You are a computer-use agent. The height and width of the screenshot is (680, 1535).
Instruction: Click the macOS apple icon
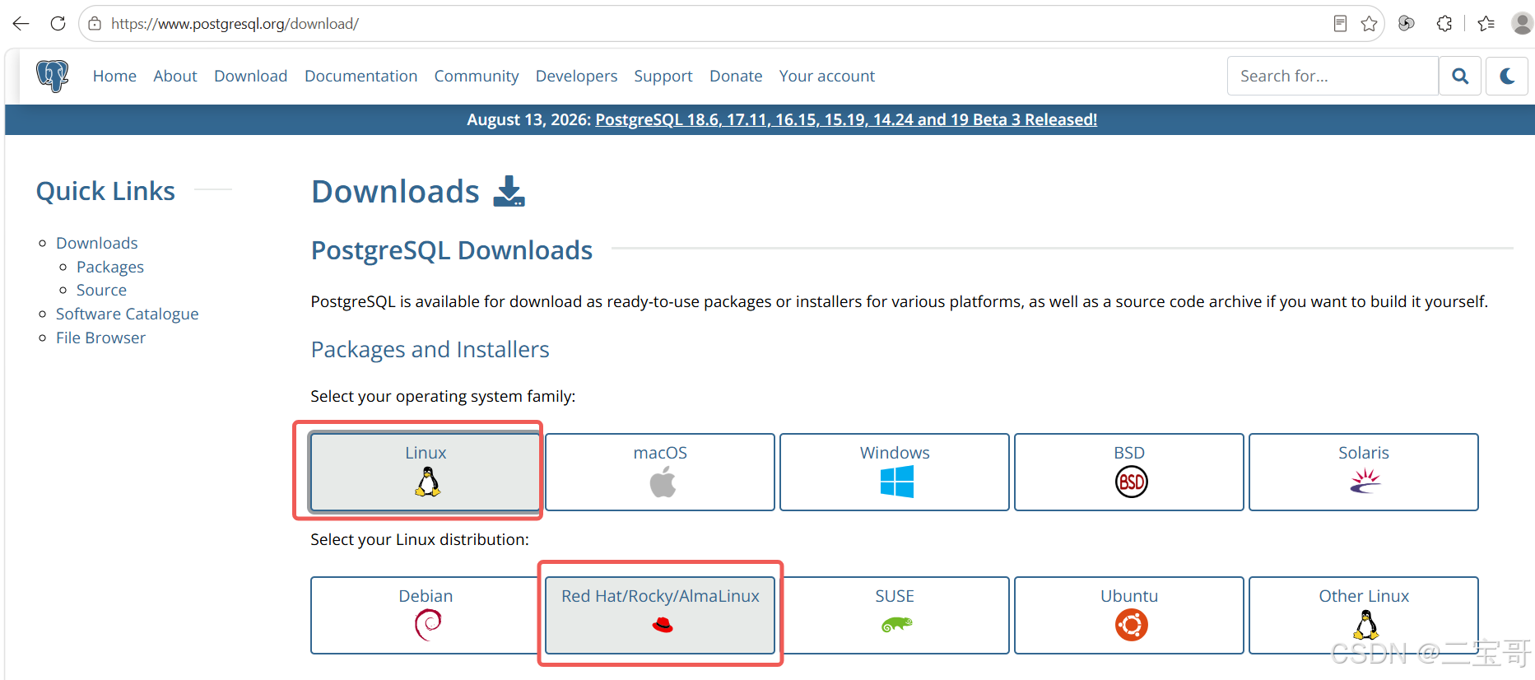(663, 482)
